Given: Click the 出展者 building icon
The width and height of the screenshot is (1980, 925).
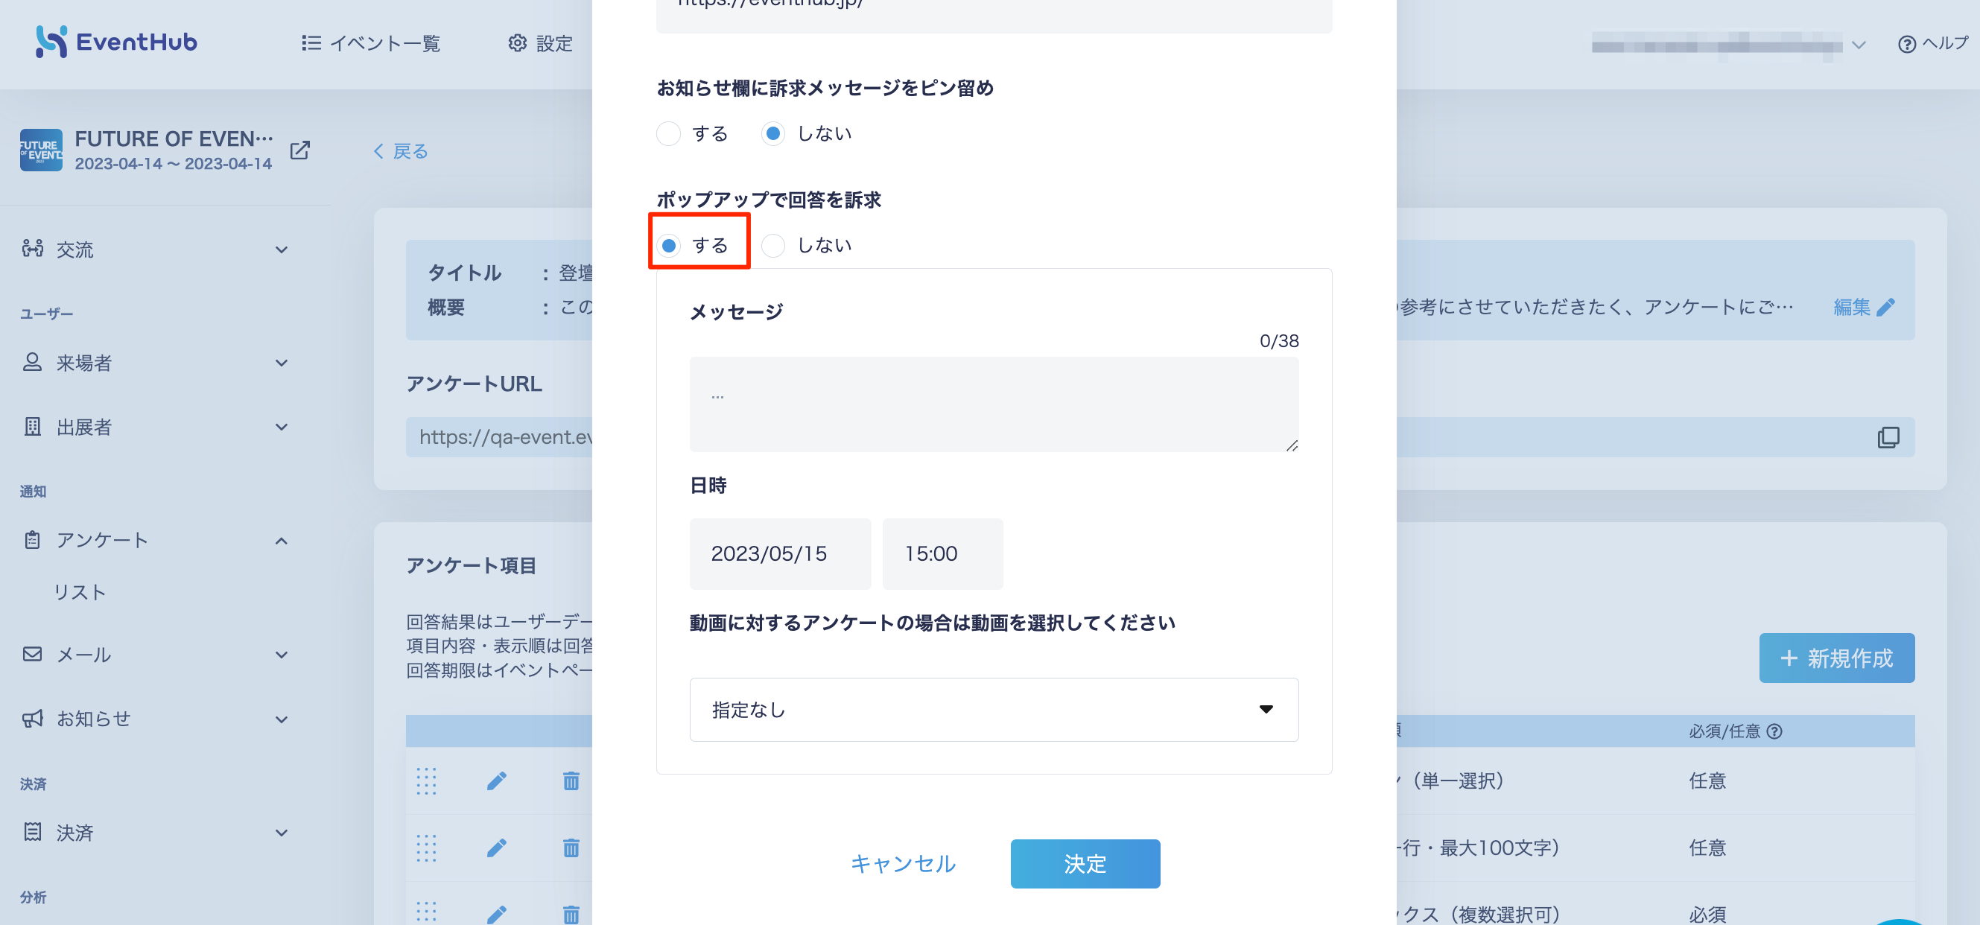Looking at the screenshot, I should [32, 427].
